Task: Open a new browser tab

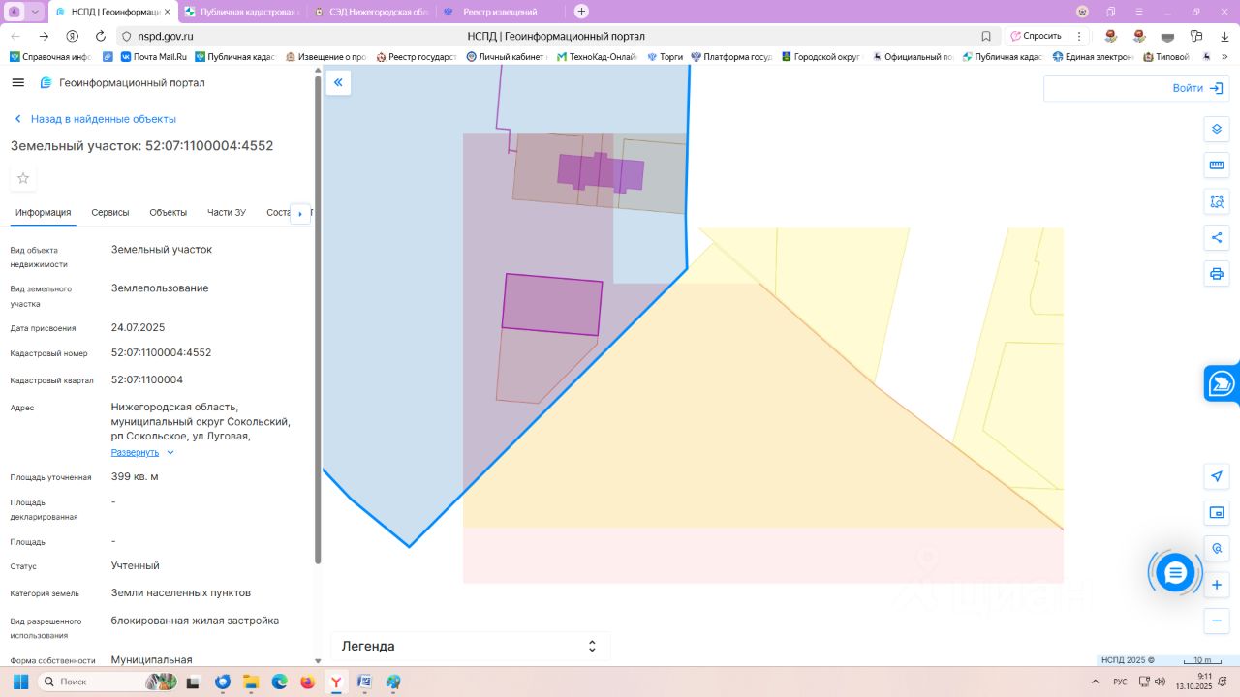Action: coord(581,12)
